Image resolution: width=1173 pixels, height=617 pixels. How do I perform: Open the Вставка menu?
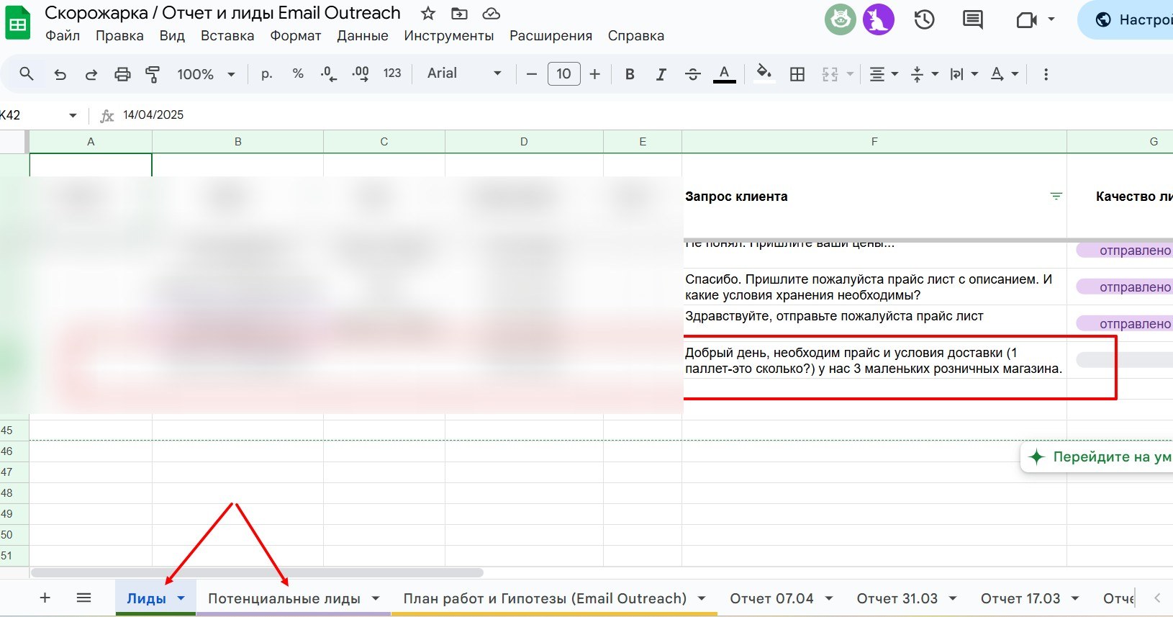click(x=227, y=36)
